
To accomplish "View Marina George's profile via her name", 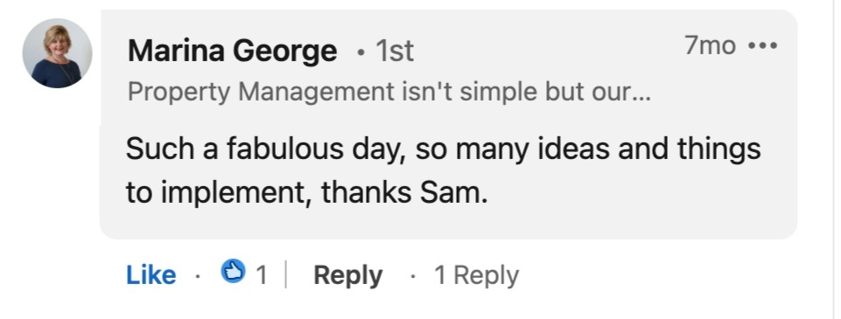I will tap(232, 52).
